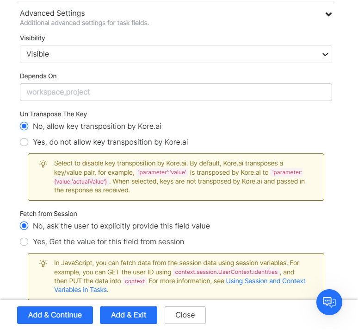Open the floating chat support icon
Viewport: 358px width, 330px height.
click(329, 302)
